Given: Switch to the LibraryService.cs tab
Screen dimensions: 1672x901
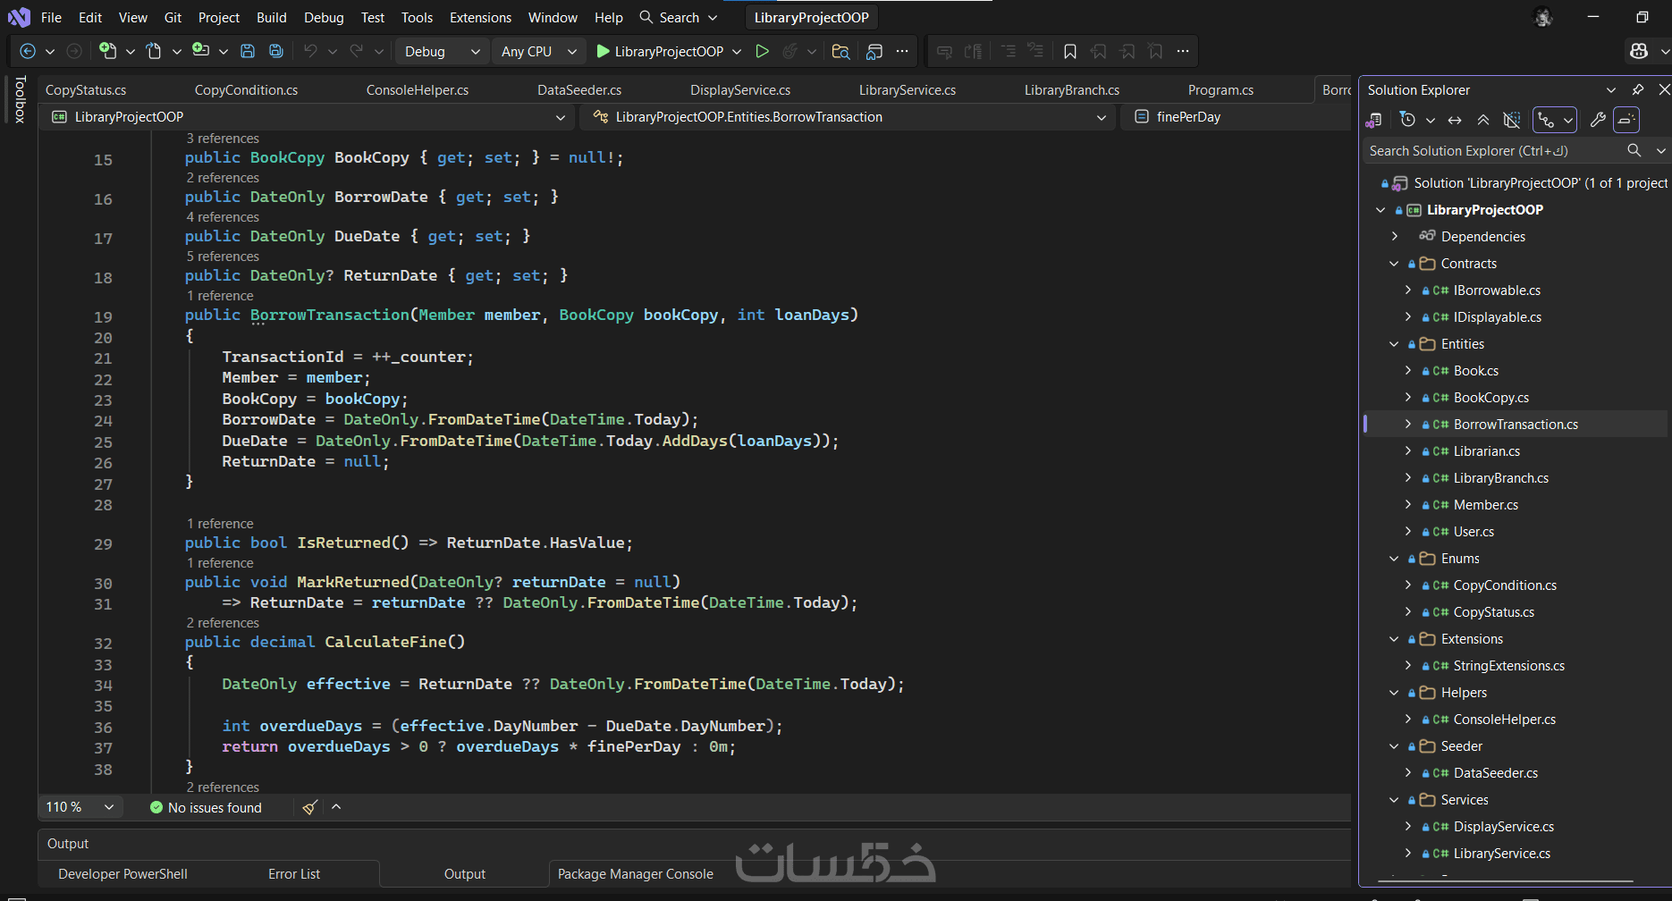Looking at the screenshot, I should pos(908,90).
